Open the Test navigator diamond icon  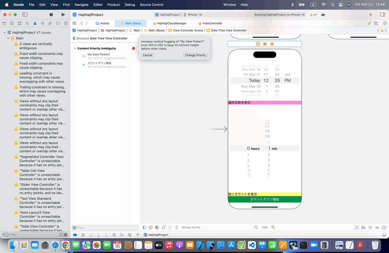43,23
